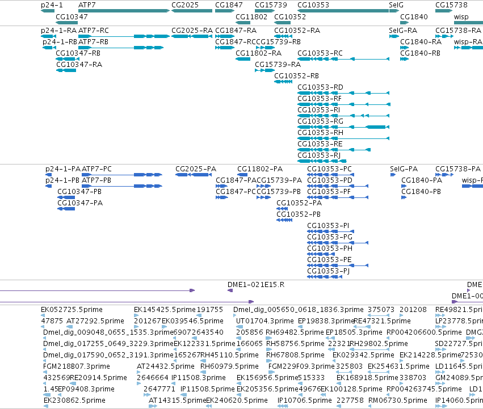Click the CG10353-RG transcript
This screenshot has height=409, width=483.
343,127
